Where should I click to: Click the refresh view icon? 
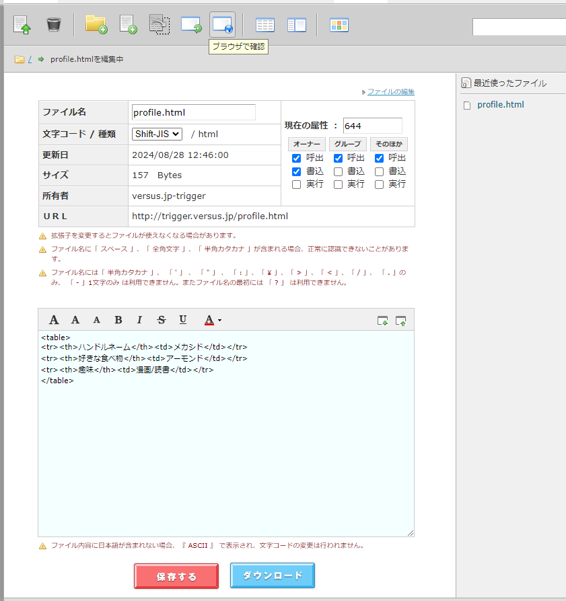(191, 24)
